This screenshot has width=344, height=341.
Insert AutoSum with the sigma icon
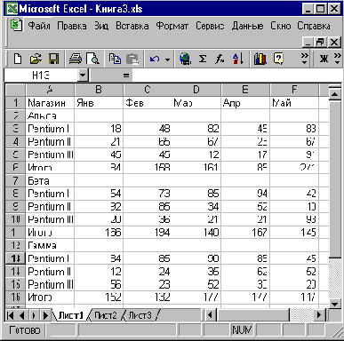click(203, 59)
